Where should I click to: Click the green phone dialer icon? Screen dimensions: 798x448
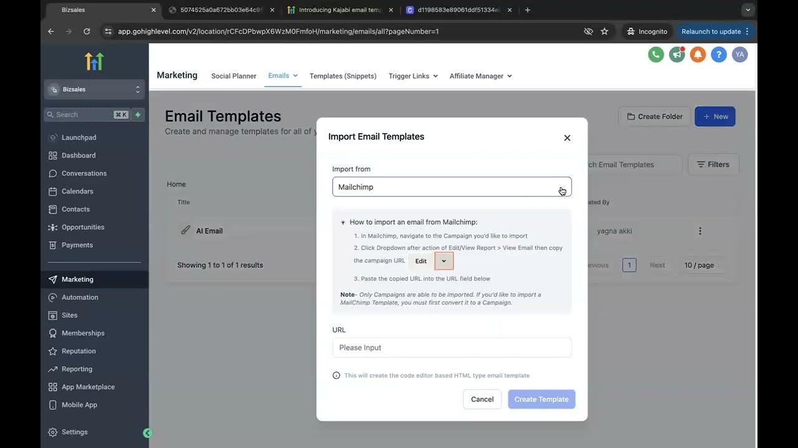tap(656, 55)
